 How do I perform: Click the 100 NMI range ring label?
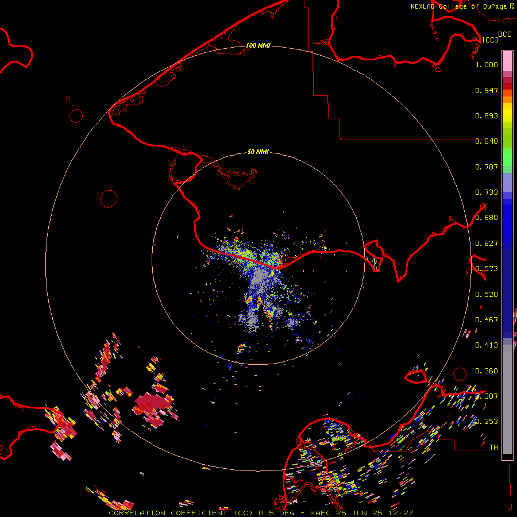(258, 45)
